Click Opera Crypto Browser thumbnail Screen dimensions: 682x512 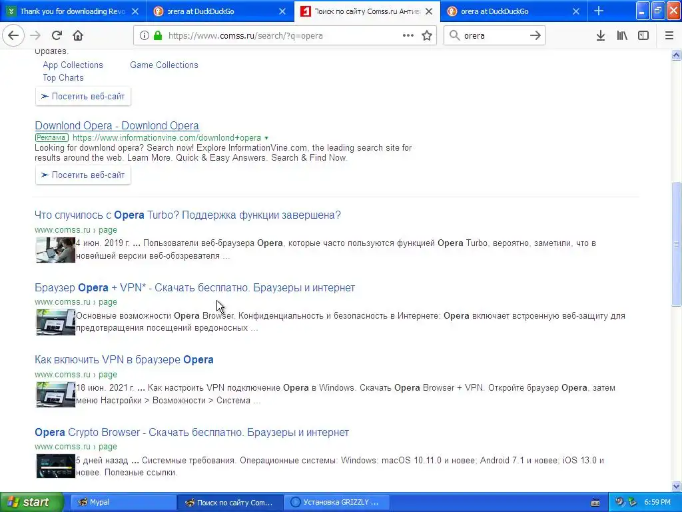pyautogui.click(x=56, y=466)
